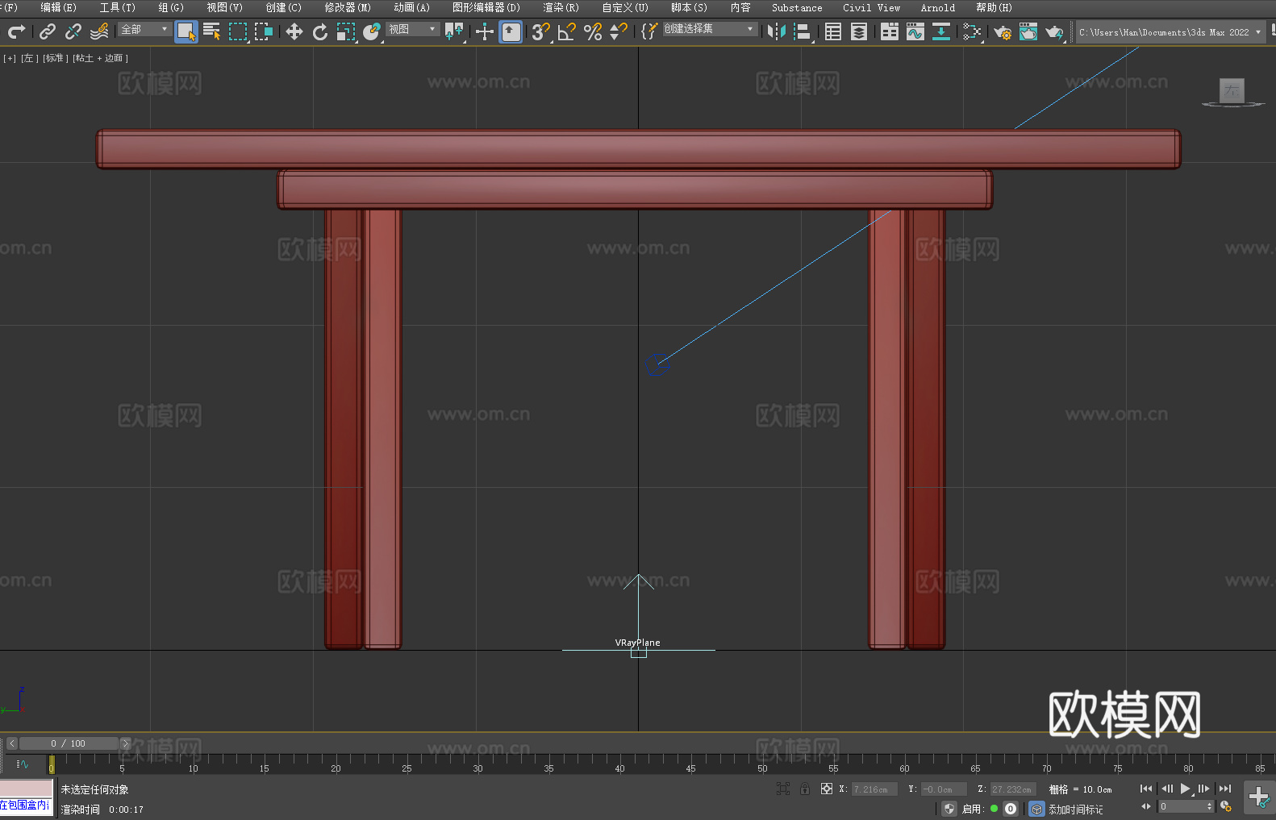Viewport: 1276px width, 820px height.
Task: Open the [标准] viewport label menu
Action: click(x=55, y=58)
